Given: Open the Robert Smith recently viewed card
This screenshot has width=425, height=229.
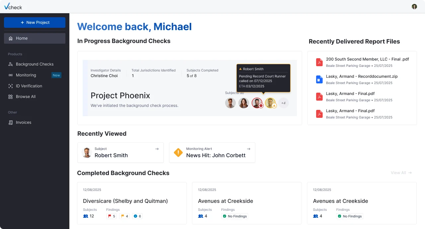Looking at the screenshot, I should [x=121, y=153].
